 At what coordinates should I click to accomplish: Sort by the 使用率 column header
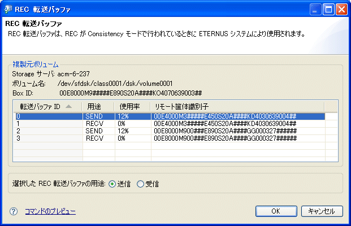pyautogui.click(x=132, y=107)
